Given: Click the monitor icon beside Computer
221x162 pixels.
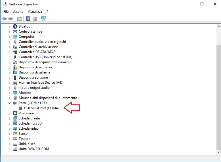Looking at the screenshot, I should click(x=15, y=37).
